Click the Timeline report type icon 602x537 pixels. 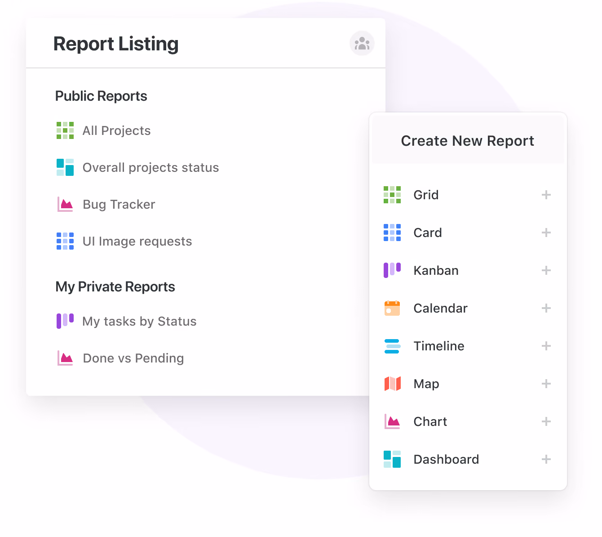(x=392, y=346)
